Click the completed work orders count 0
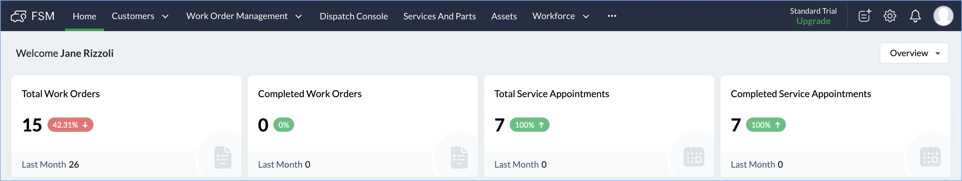Screen dimensions: 962x181 [263, 125]
